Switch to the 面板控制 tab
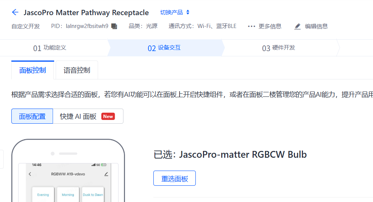373x202 pixels. coord(33,70)
